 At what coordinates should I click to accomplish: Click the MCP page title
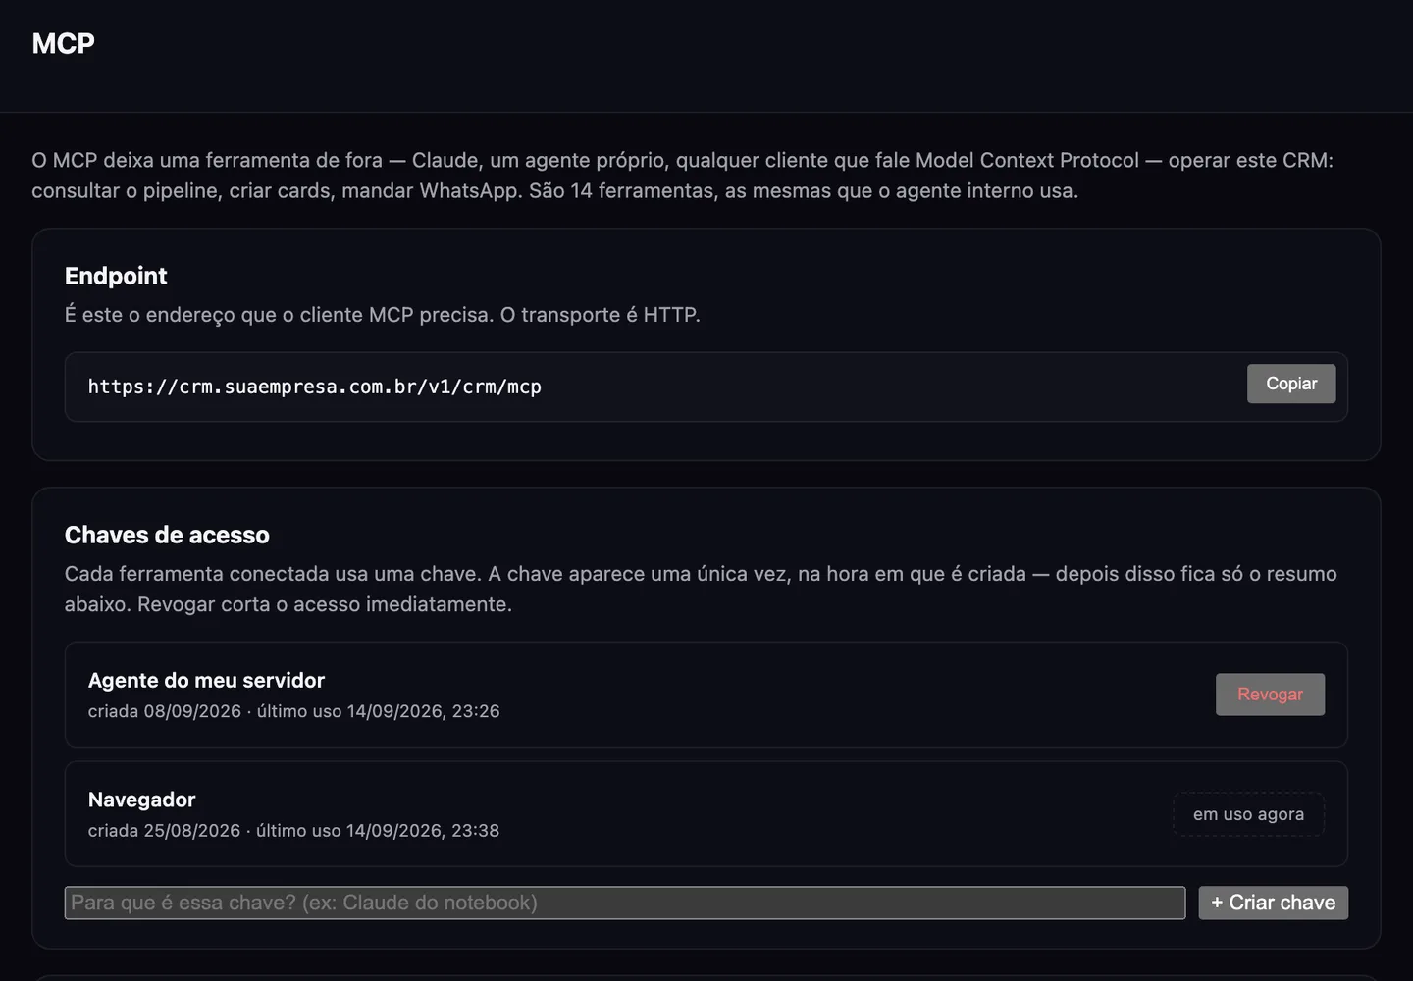click(x=63, y=43)
